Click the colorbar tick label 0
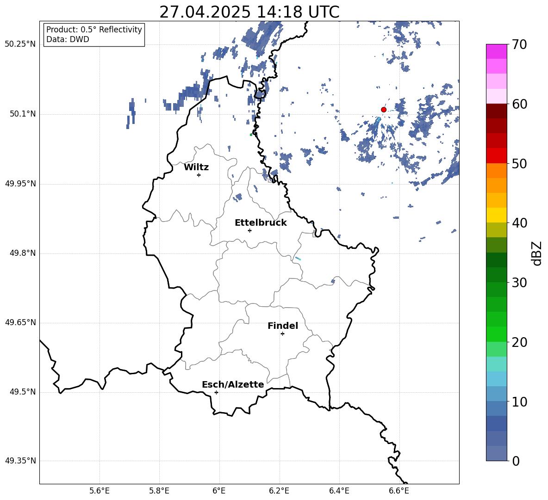 point(516,461)
